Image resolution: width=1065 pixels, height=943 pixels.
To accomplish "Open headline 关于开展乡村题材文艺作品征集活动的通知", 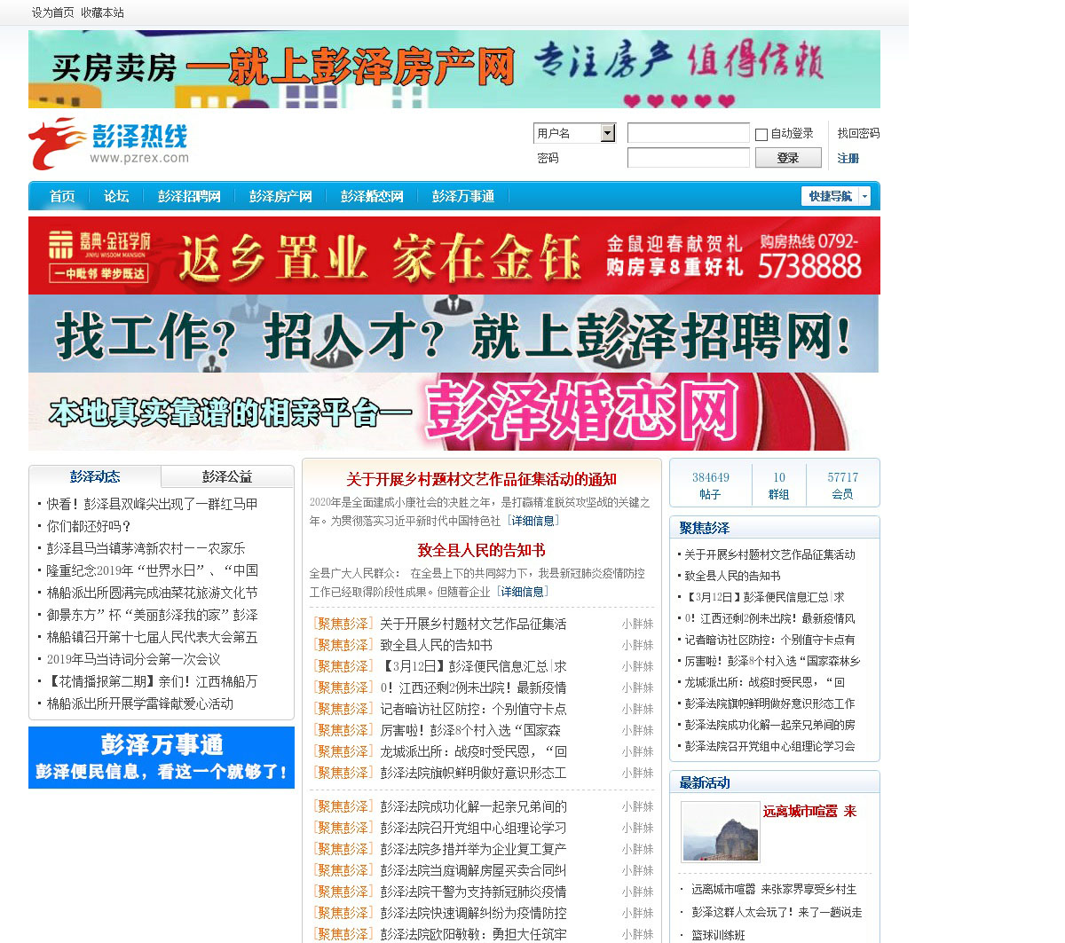I will coord(482,479).
